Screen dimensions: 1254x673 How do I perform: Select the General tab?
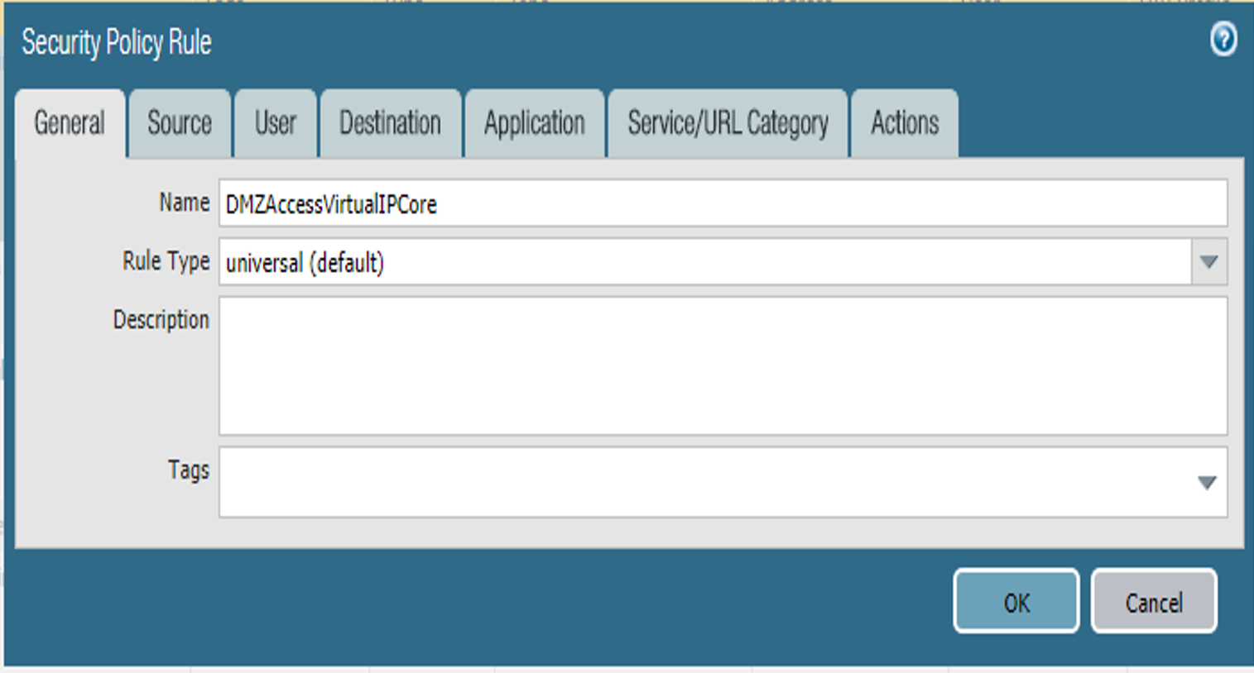click(69, 122)
